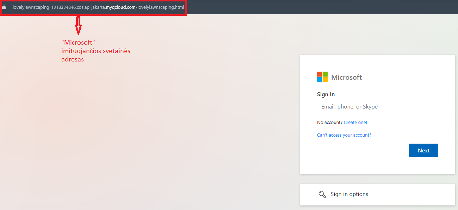Viewport: 458px width, 210px height.
Task: Click the green square of the Microsoft logo
Action: [x=325, y=74]
